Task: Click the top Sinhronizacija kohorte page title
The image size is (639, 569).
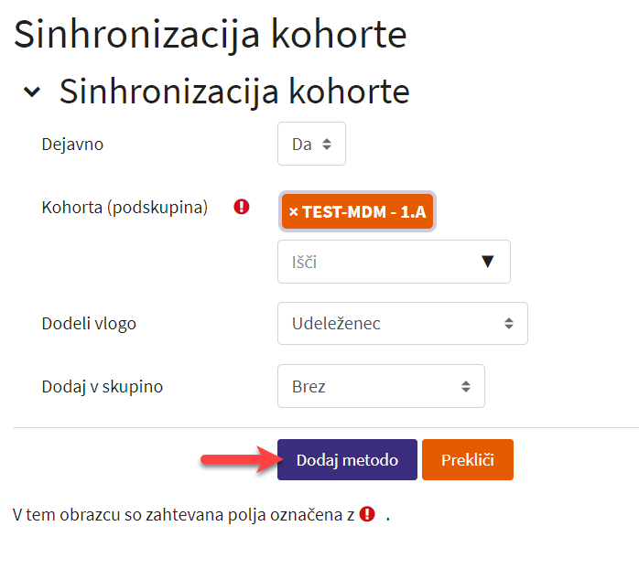Action: [x=210, y=35]
